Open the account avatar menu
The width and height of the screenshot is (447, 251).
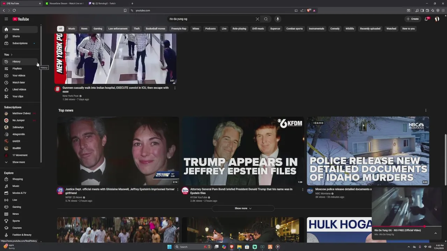[437, 19]
